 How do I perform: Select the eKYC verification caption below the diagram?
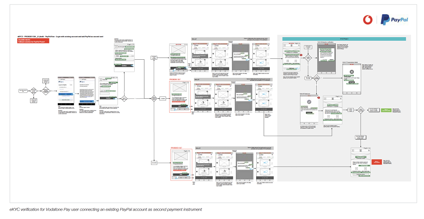click(106, 210)
